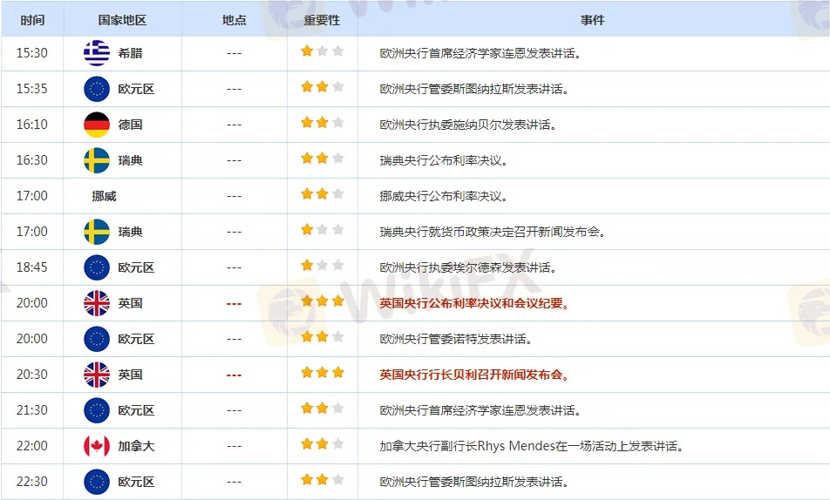Click the importance stars in the 22:30 row
Viewport: 830px width, 500px height.
point(323,480)
